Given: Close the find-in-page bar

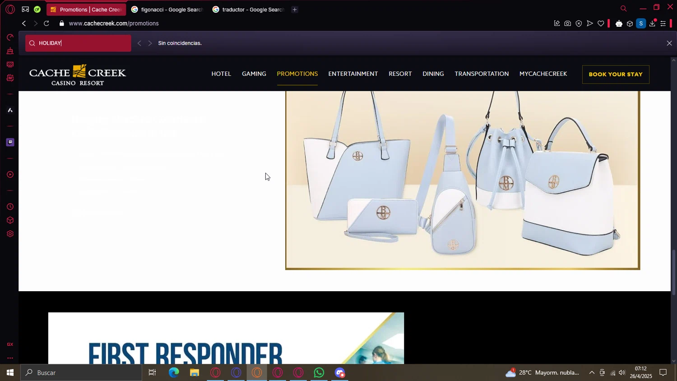Looking at the screenshot, I should coord(669,43).
